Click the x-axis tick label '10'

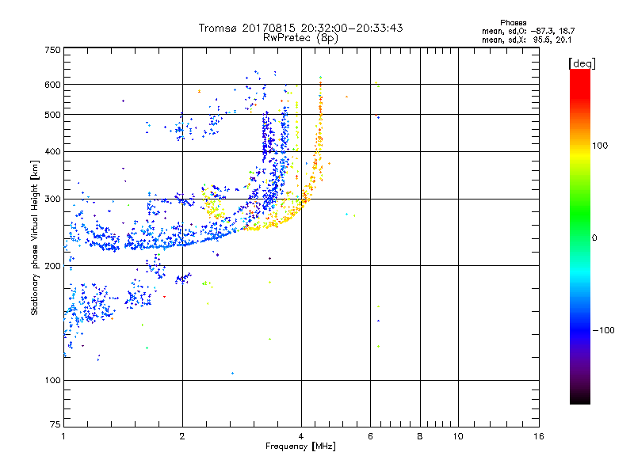click(458, 436)
